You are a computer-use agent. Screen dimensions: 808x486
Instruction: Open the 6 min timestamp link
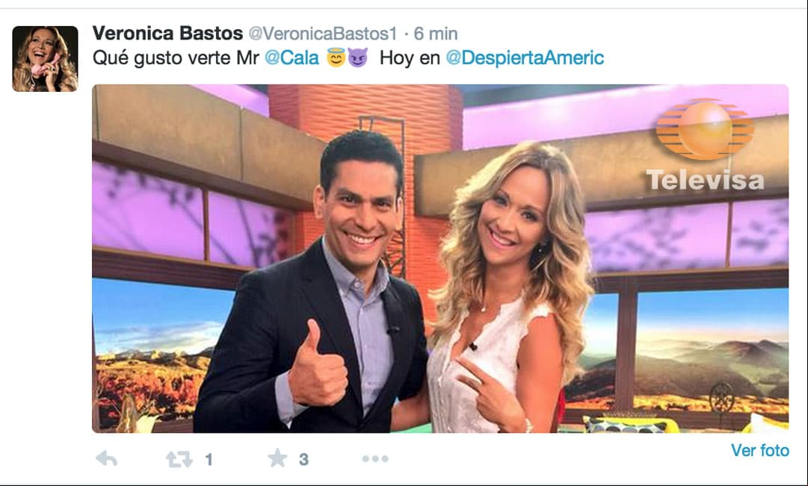[436, 34]
